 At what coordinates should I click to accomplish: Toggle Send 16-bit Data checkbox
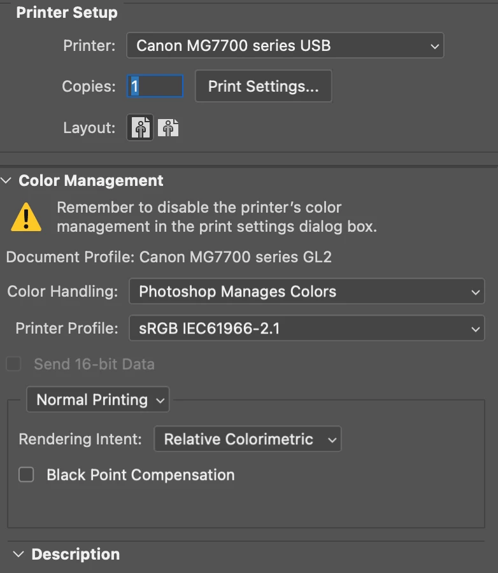[x=14, y=364]
